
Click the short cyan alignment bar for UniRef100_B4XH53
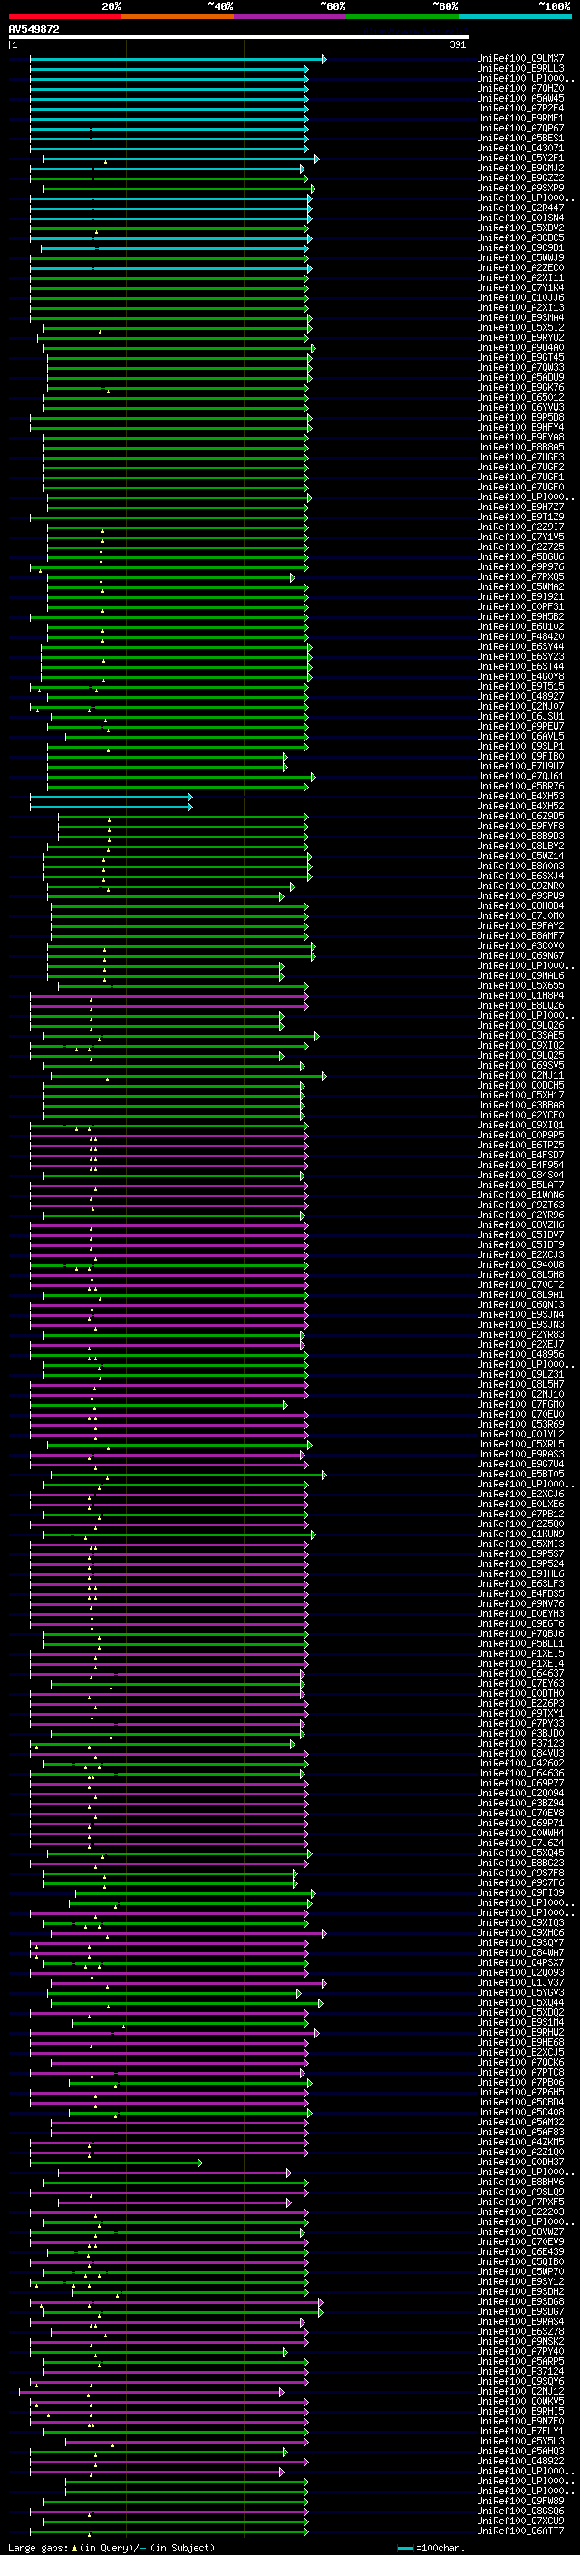pos(110,797)
